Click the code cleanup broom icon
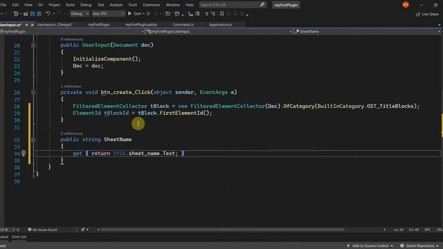This screenshot has height=249, width=443. pyautogui.click(x=83, y=230)
